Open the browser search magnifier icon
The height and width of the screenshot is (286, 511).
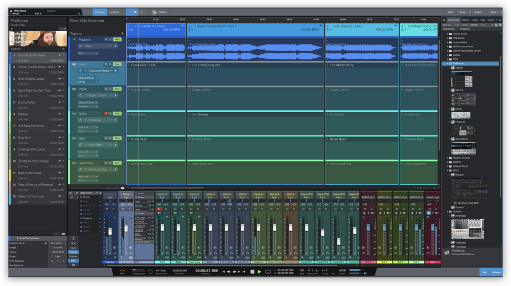(500, 20)
